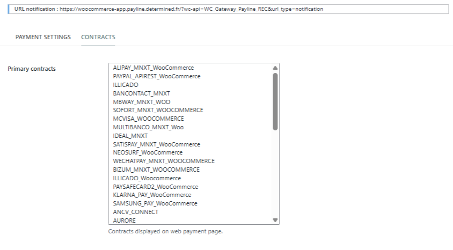Select SATISPAY_MNXT_WooCommerce option
Screen dimensions: 453x250
coord(156,144)
